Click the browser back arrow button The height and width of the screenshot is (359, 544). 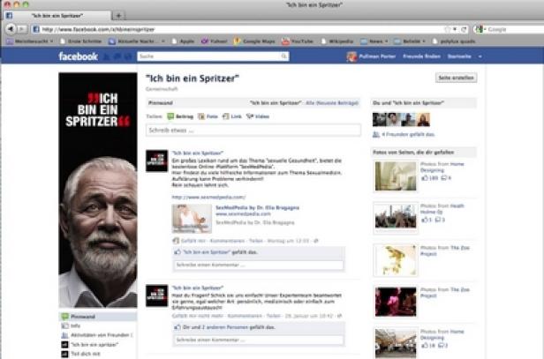11,29
